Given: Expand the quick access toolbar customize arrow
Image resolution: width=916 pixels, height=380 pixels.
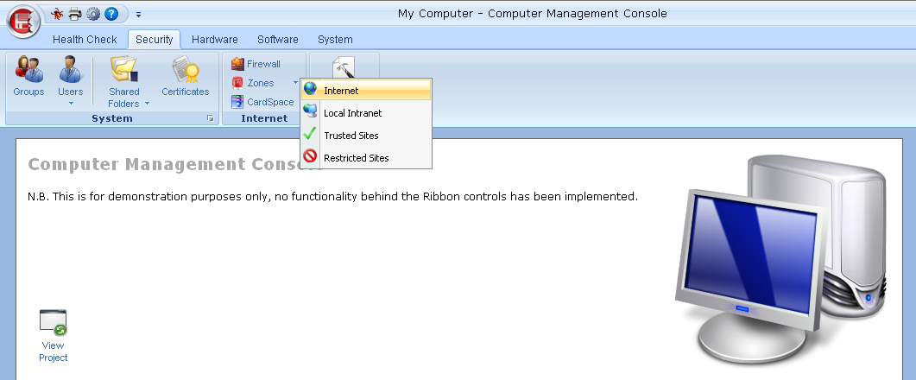Looking at the screenshot, I should (138, 15).
